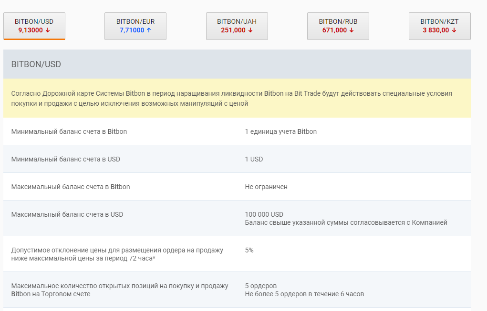Click the down arrow next to 9,13000

click(48, 30)
